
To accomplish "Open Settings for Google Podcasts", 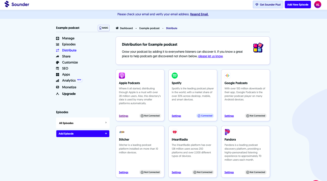I will click(229, 116).
